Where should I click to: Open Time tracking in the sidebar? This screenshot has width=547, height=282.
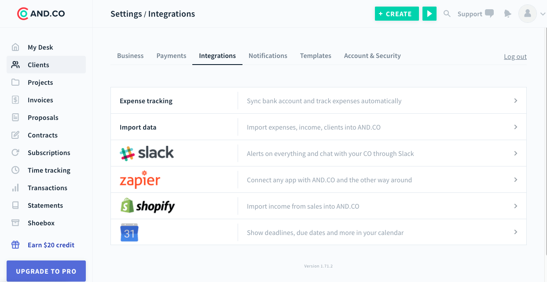(49, 170)
